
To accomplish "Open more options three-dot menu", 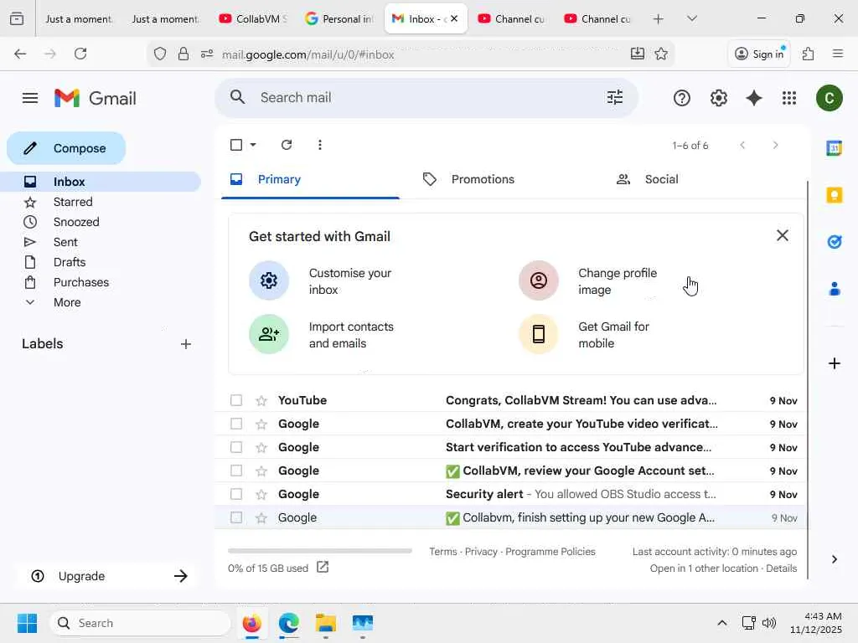I will (x=320, y=145).
